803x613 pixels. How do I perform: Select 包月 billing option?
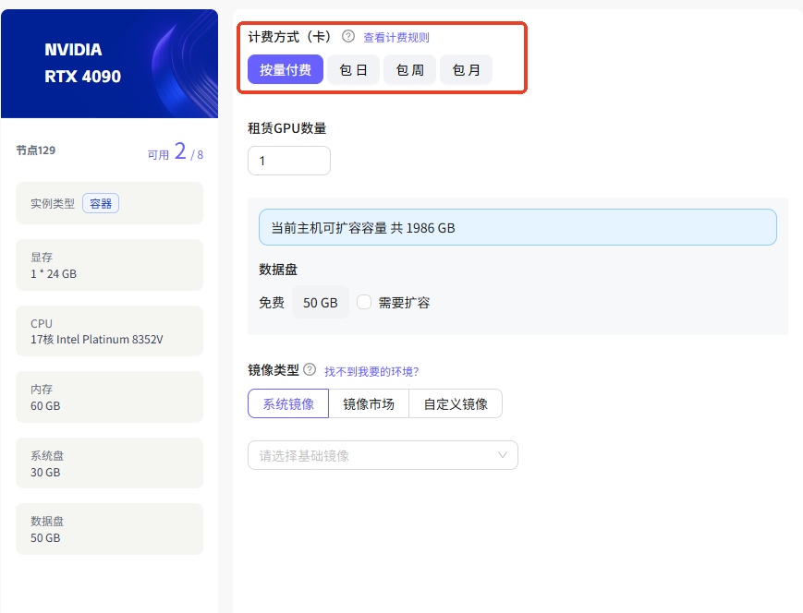pyautogui.click(x=466, y=69)
